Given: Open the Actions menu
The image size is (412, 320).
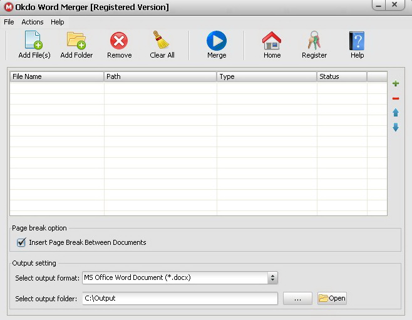Looking at the screenshot, I should coord(33,22).
